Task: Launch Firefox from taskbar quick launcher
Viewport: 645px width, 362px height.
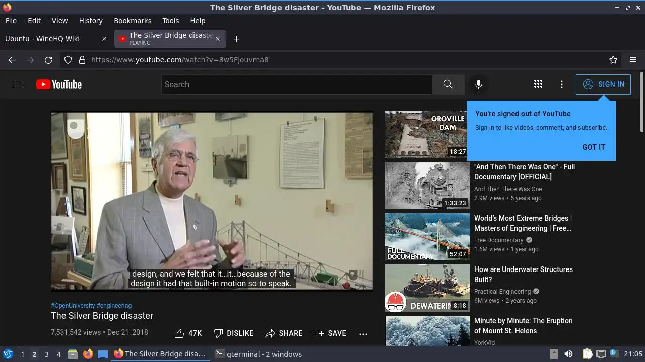Action: point(88,354)
